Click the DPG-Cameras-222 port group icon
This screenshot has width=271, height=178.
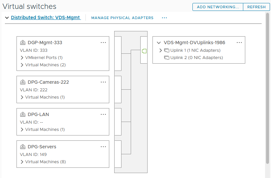tap(23, 82)
